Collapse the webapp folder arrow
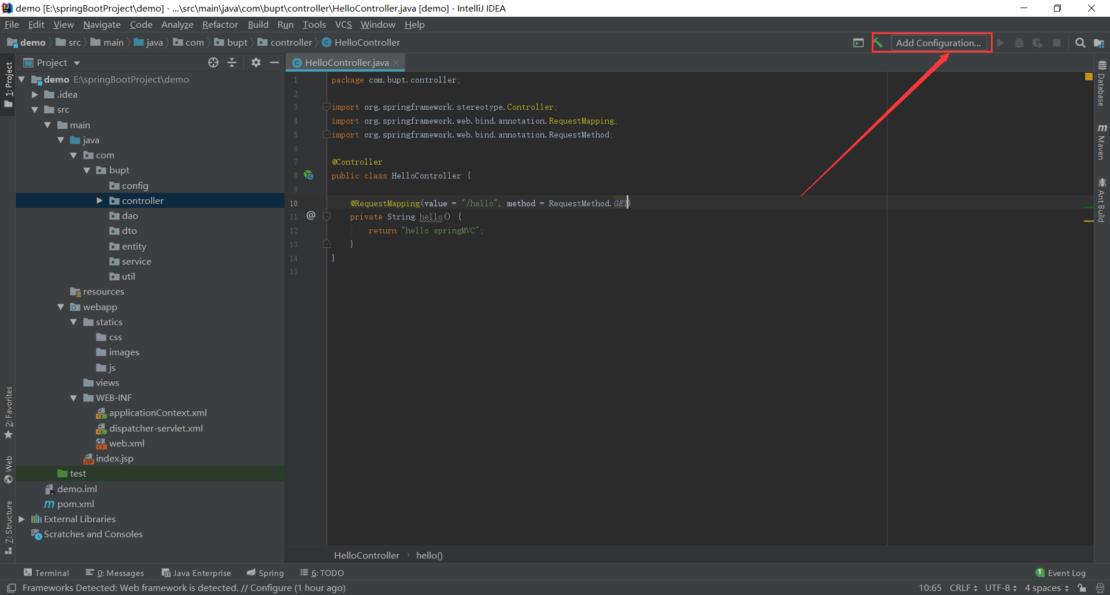Screen dimensions: 1110x595 pos(61,307)
